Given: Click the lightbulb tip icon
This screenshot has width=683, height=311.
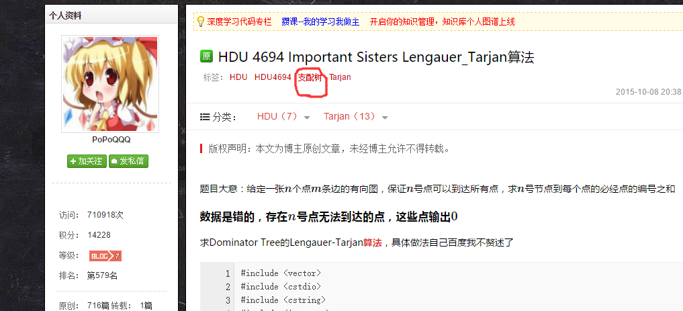Looking at the screenshot, I should click(200, 21).
